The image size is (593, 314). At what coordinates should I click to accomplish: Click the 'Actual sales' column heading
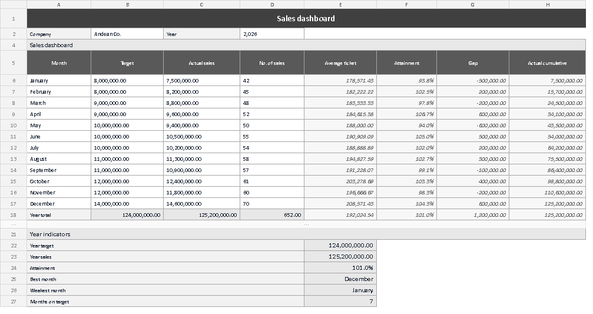(201, 63)
